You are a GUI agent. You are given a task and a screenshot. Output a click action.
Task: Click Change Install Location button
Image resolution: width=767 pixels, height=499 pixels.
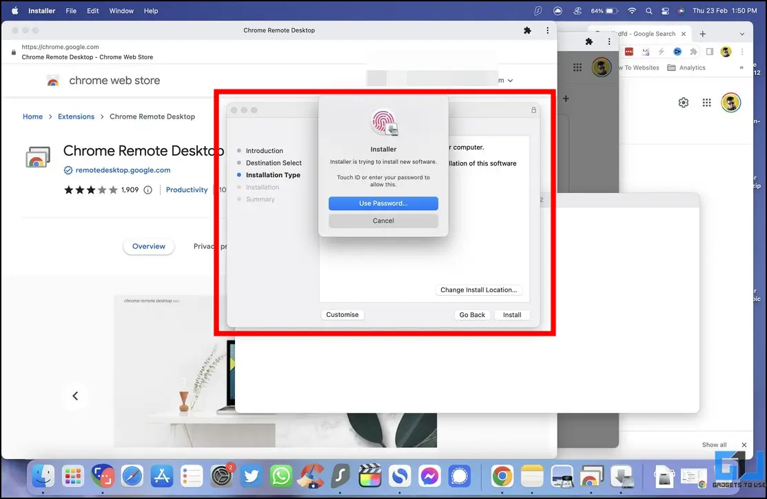coord(478,290)
